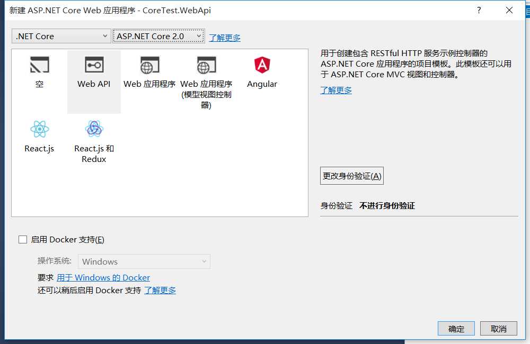Image resolution: width=530 pixels, height=344 pixels.
Task: Pick the React.js 和 Redux template icon
Action: [94, 129]
